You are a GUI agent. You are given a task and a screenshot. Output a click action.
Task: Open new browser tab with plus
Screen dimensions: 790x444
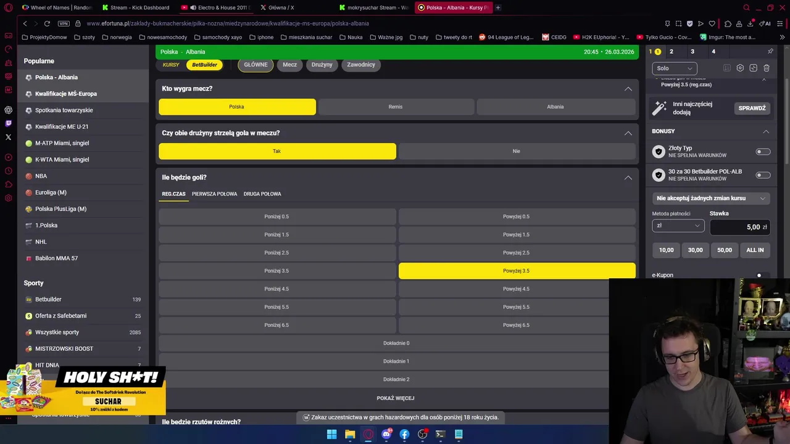click(498, 7)
